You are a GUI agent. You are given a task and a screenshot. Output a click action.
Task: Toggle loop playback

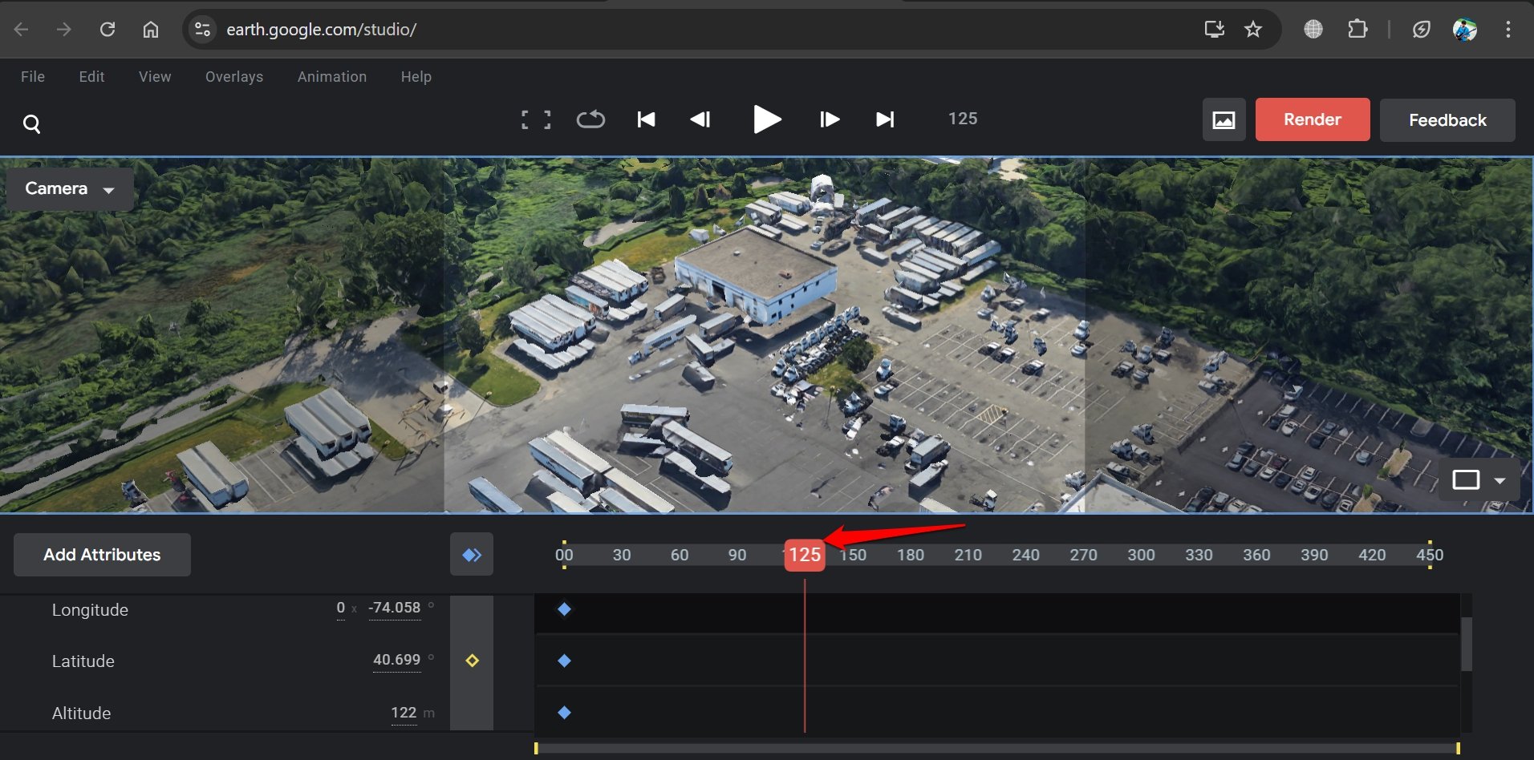click(x=590, y=119)
